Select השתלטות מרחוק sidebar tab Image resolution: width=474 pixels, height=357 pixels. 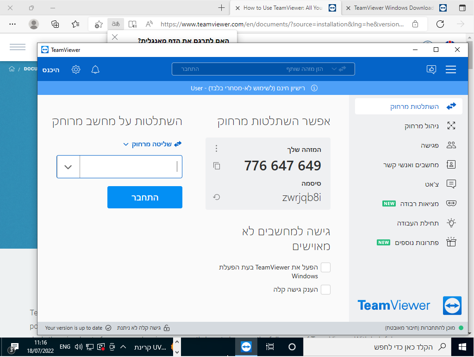pos(409,106)
